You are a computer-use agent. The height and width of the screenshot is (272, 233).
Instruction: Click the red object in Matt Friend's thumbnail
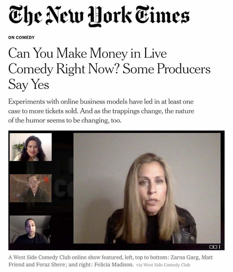point(46,180)
